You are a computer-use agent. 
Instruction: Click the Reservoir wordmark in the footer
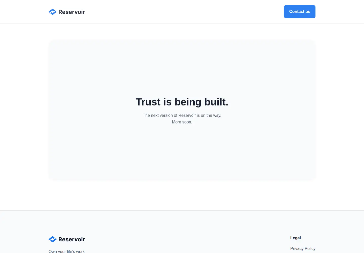point(72,239)
